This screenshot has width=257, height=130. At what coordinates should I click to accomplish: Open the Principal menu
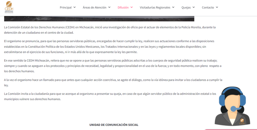coord(66,8)
